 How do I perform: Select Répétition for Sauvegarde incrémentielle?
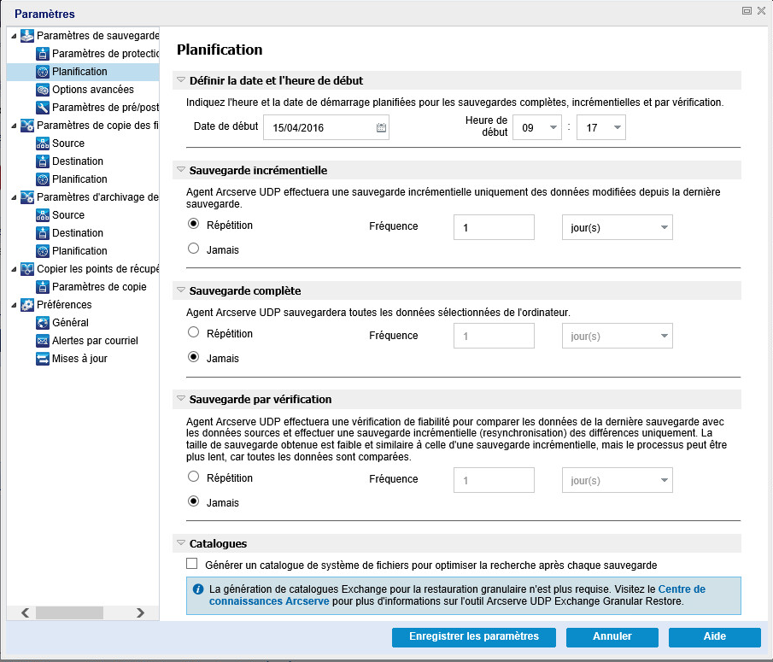point(193,225)
